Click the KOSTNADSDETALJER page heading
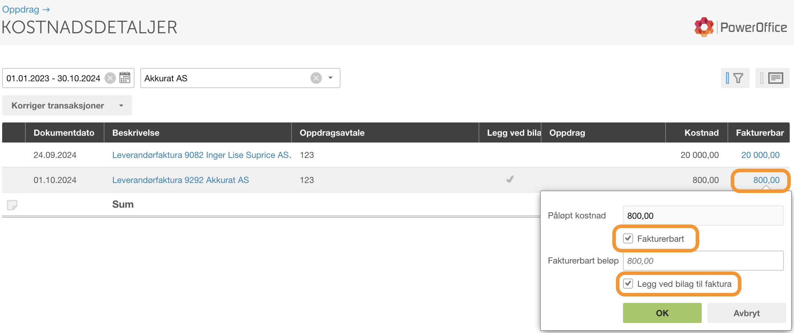794x333 pixels. (89, 27)
